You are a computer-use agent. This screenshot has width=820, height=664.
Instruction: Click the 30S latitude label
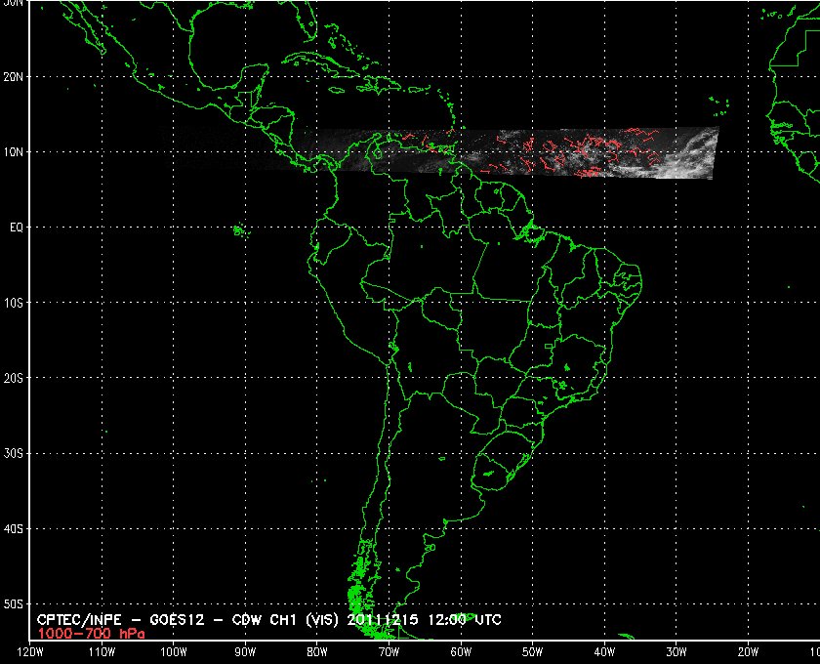pyautogui.click(x=13, y=454)
